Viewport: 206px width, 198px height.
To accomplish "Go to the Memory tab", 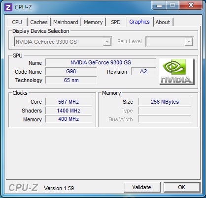I will coord(93,22).
